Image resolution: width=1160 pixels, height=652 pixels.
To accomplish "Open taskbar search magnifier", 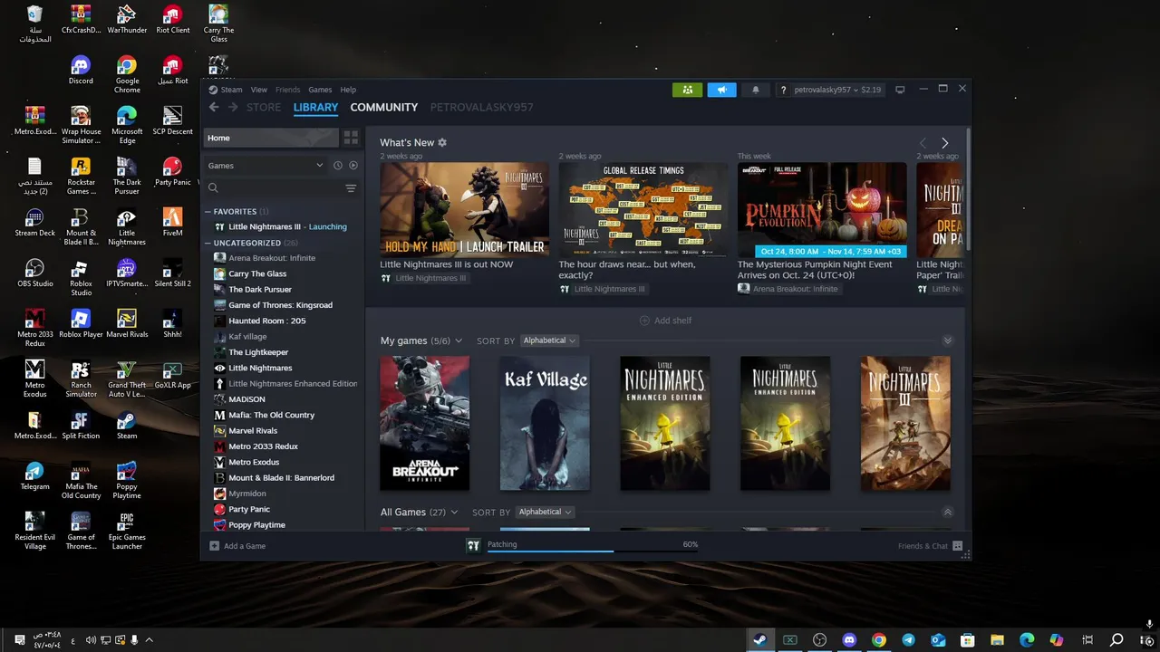I will tap(1117, 640).
